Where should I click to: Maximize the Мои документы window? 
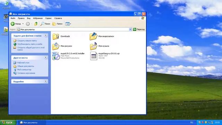tap(140, 14)
